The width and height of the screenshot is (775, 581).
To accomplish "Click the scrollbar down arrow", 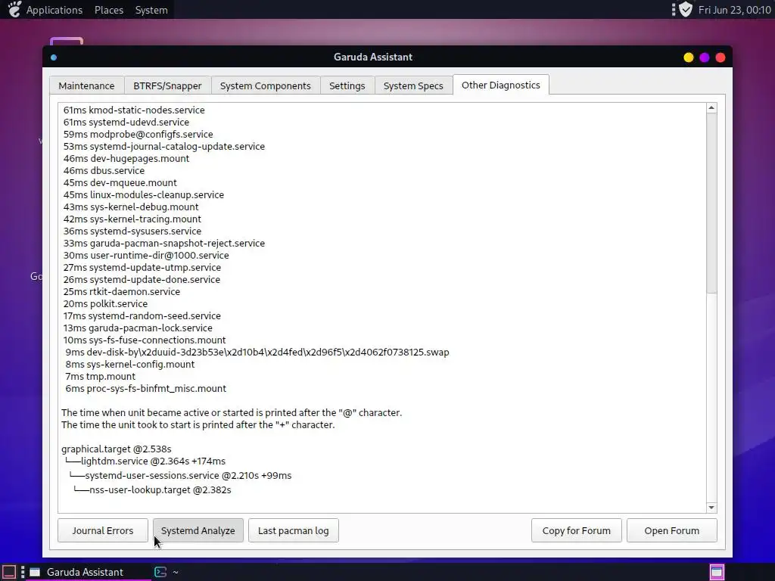I will pyautogui.click(x=711, y=508).
